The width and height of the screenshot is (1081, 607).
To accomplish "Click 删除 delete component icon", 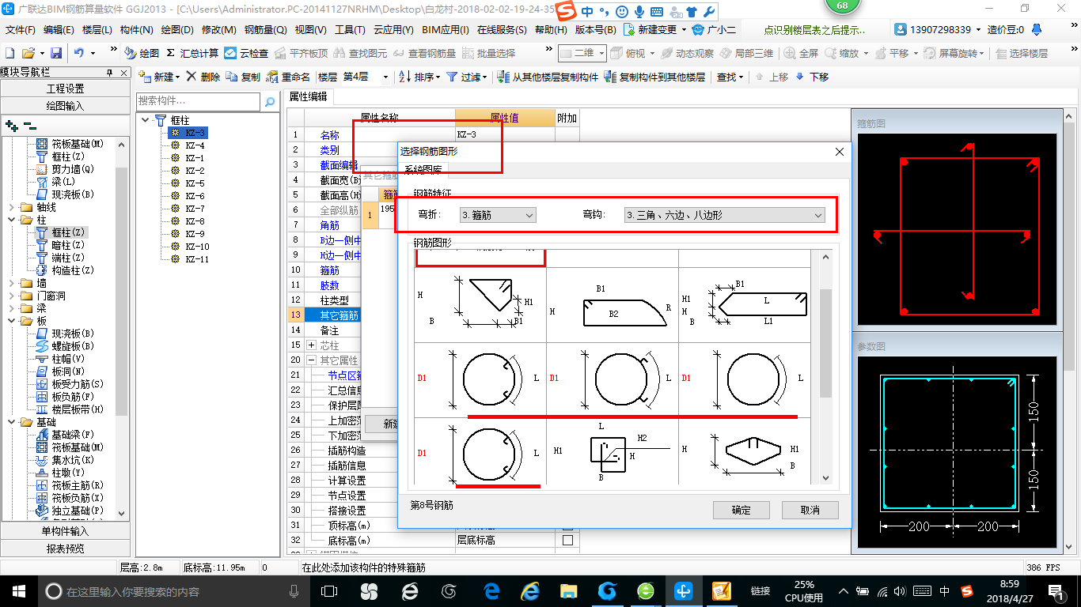I will (203, 77).
